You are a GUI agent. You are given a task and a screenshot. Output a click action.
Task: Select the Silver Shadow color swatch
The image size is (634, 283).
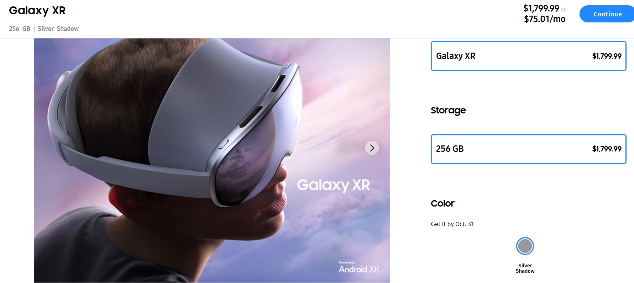point(525,246)
